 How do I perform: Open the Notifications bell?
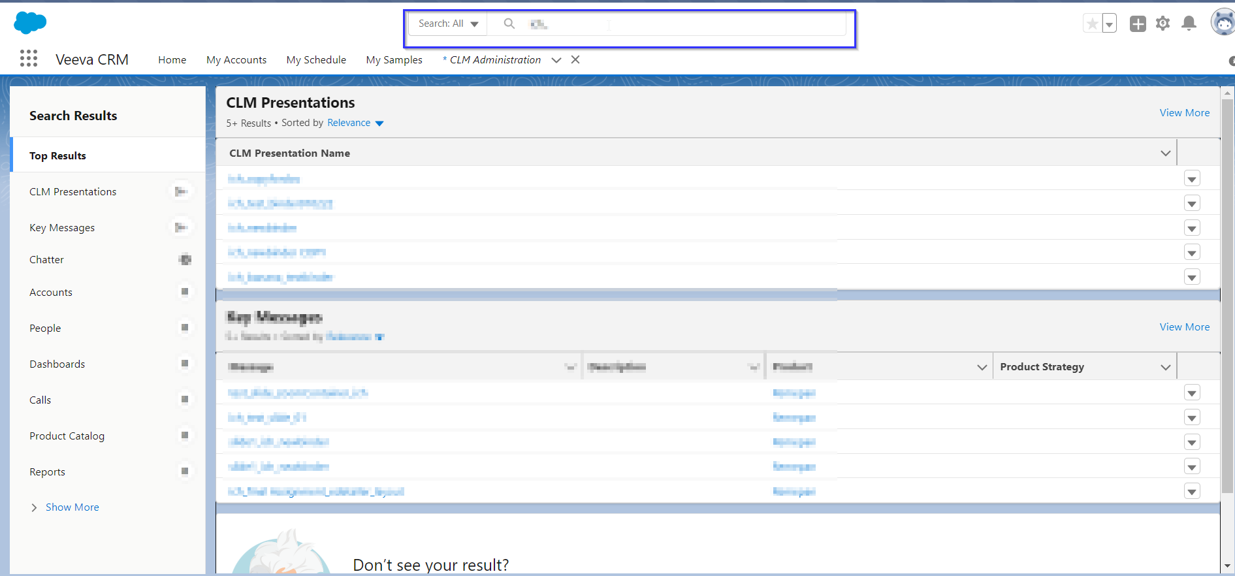tap(1189, 24)
